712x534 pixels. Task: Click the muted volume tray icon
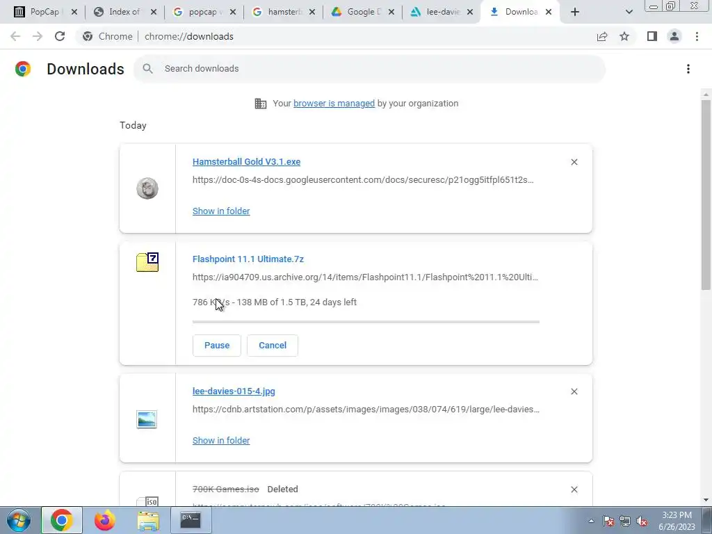(642, 521)
